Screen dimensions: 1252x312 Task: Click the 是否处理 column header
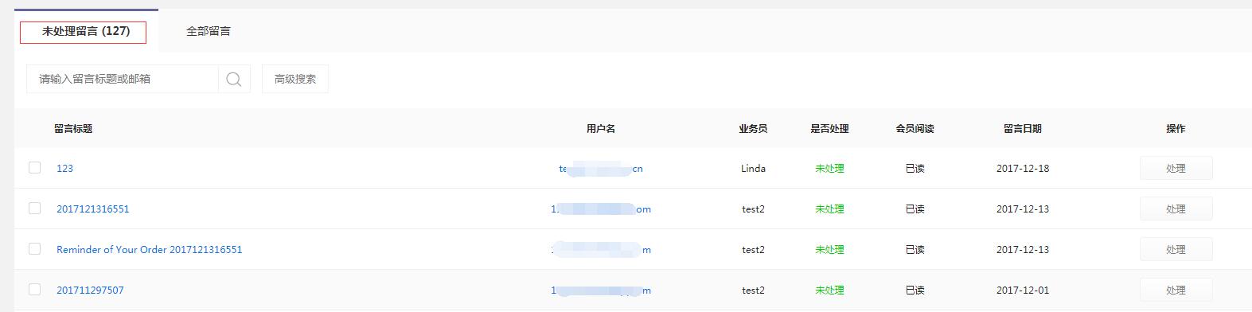pyautogui.click(x=829, y=128)
